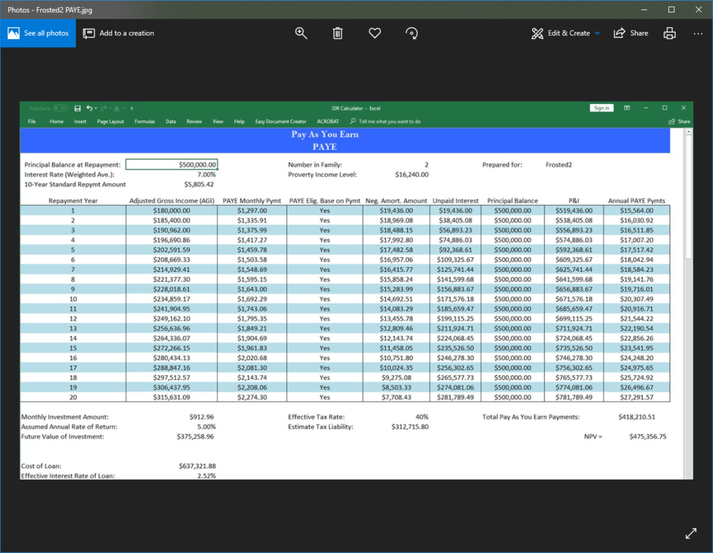Click the Prepared for name Frosted2
The image size is (713, 553).
(x=558, y=164)
